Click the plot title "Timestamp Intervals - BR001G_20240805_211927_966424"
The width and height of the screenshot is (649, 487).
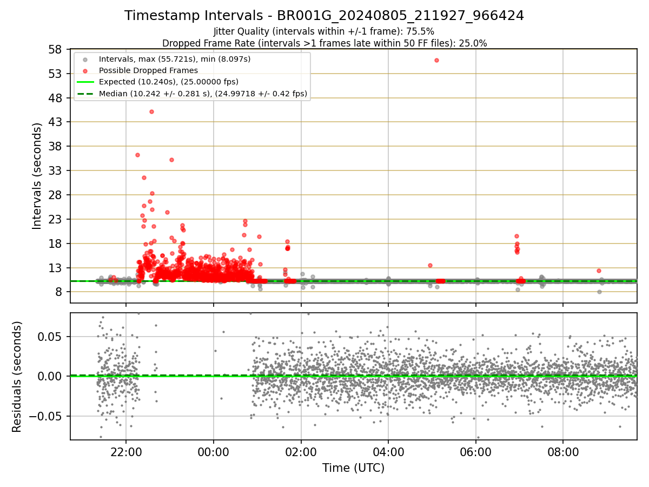[x=324, y=16]
